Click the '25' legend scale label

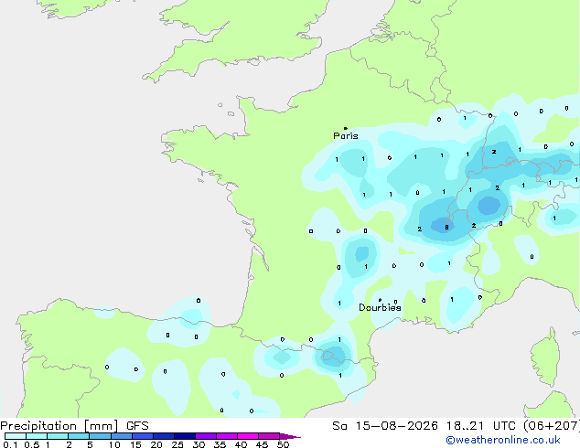[177, 444]
